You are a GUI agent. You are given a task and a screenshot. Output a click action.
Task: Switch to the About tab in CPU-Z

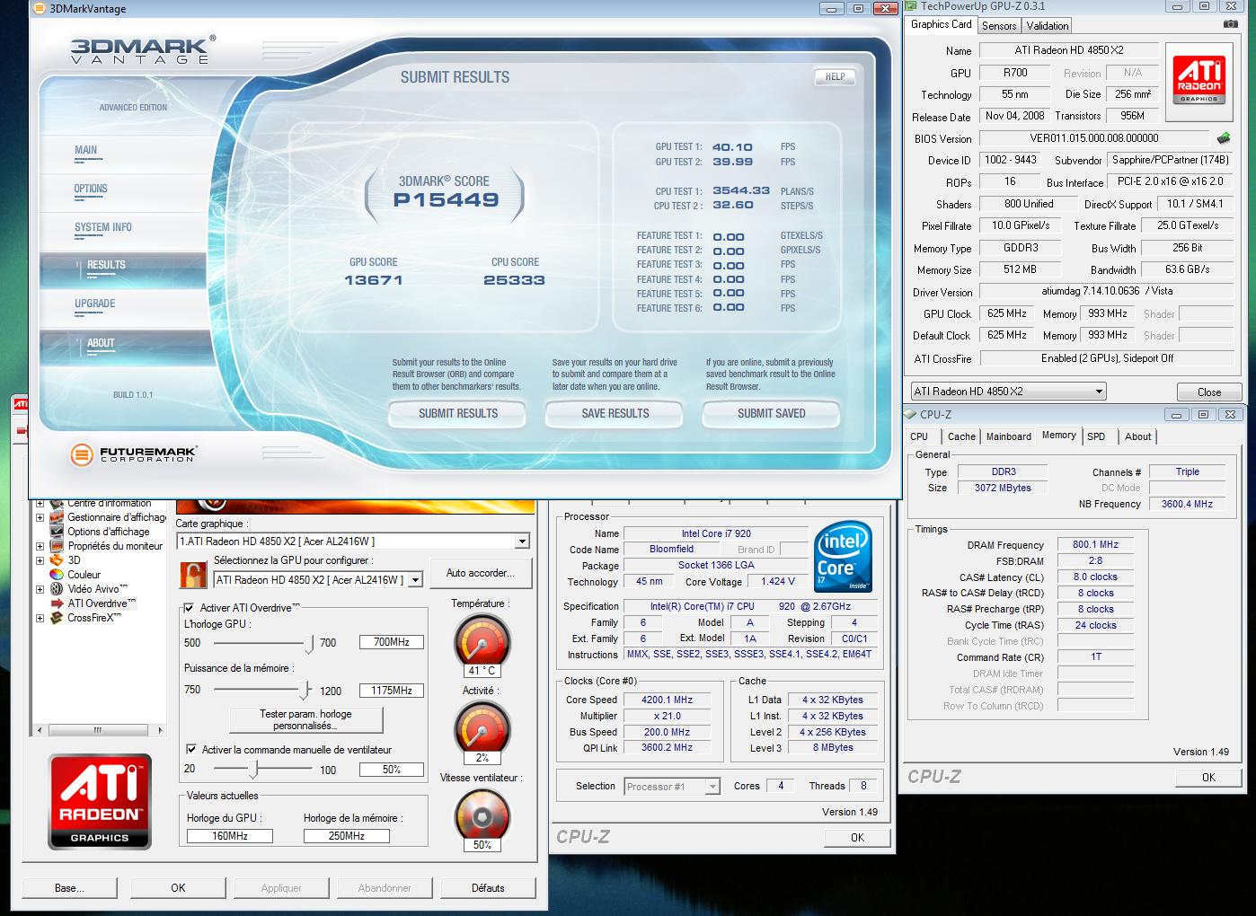point(1137,436)
